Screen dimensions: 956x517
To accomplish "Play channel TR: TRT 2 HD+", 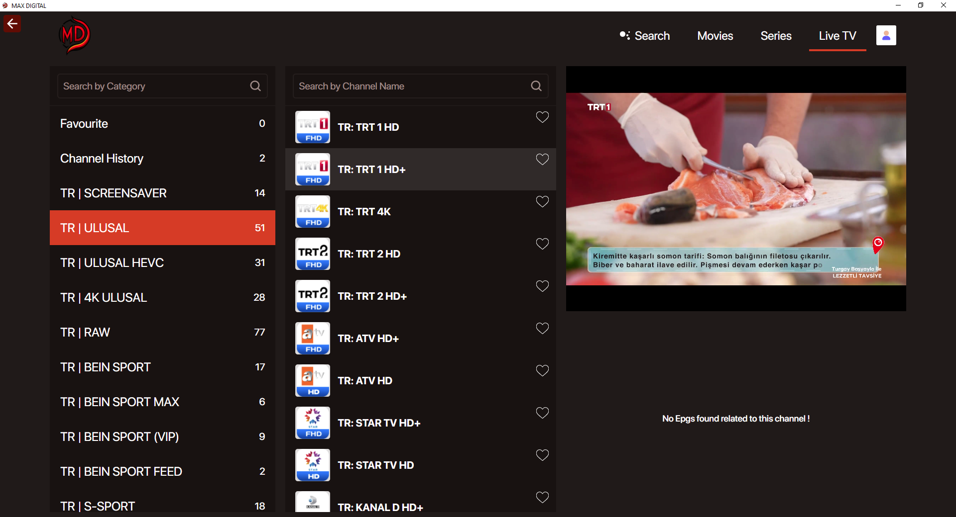I will click(421, 296).
